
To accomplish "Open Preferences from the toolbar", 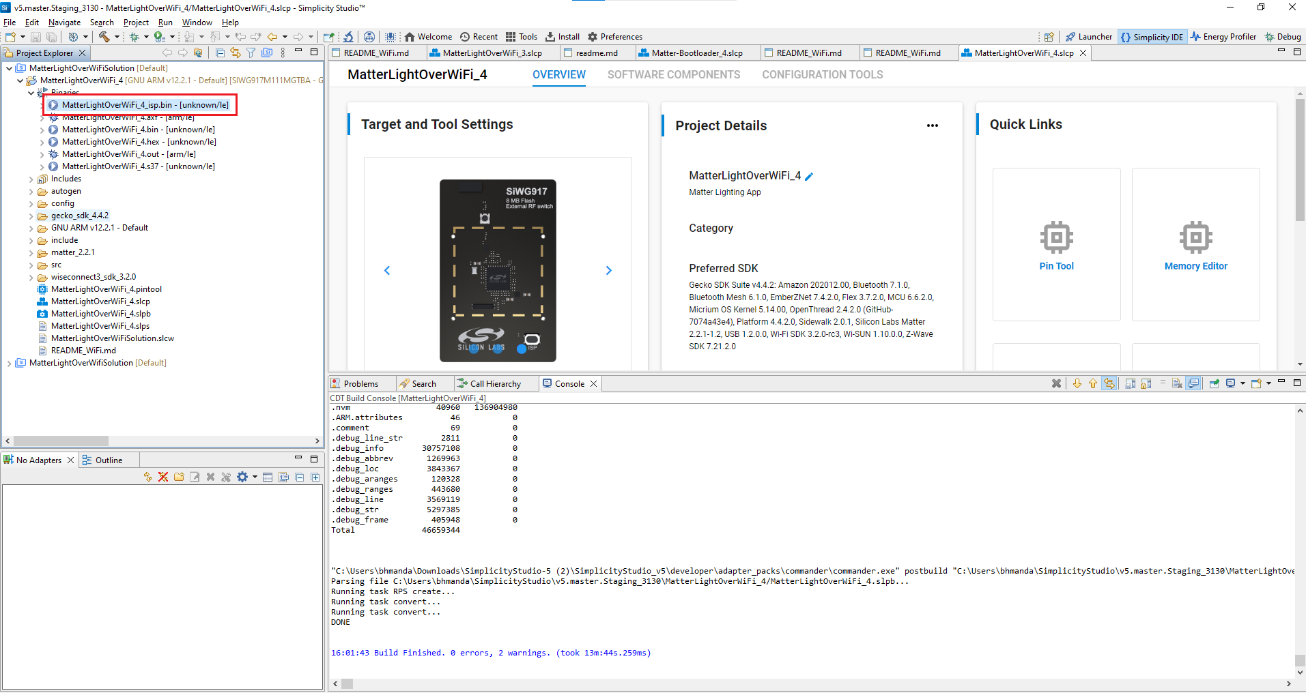I will (x=615, y=37).
